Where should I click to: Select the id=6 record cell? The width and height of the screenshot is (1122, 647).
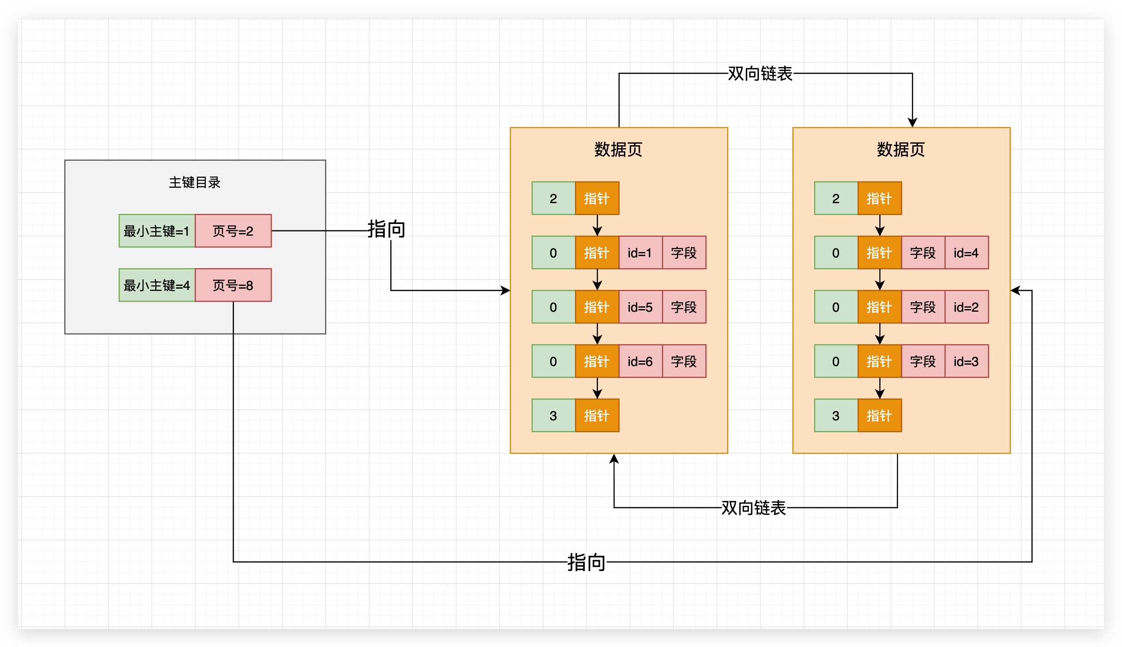pos(640,361)
